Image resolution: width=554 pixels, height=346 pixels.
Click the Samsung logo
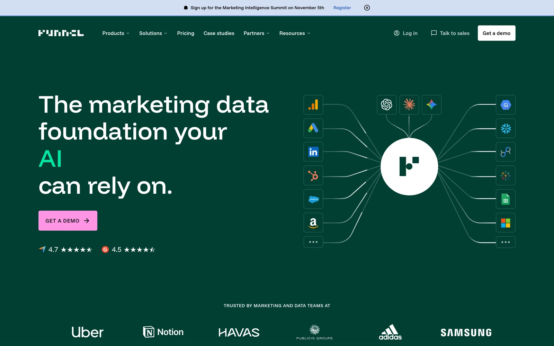click(x=466, y=333)
